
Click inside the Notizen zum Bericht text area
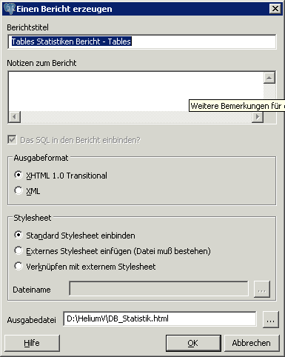point(135,91)
